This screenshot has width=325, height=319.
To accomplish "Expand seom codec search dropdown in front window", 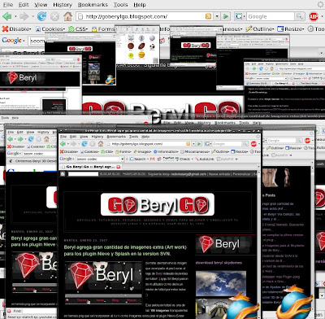I will coord(123,159).
